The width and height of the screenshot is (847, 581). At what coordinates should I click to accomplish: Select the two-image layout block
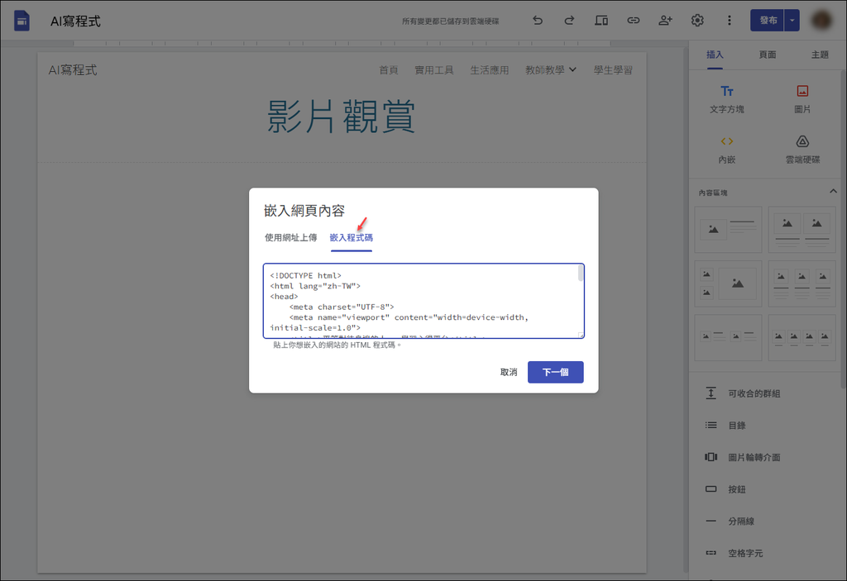(x=802, y=230)
